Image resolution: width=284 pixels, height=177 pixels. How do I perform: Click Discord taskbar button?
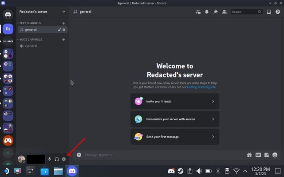tap(72, 171)
